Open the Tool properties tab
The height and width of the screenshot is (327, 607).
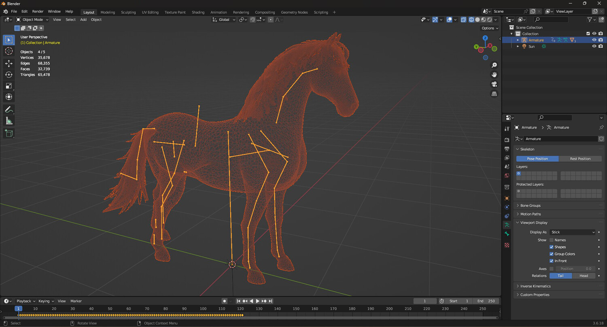507,129
